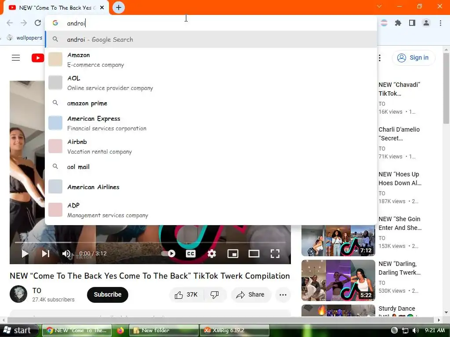Play the video
This screenshot has width=450, height=337.
[x=25, y=254]
